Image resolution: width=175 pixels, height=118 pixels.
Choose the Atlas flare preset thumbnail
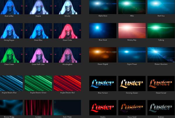(132, 7)
